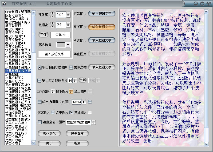Select skin 水晶按钮1 in list
Viewport: 213px width, 152px height.
(18, 74)
